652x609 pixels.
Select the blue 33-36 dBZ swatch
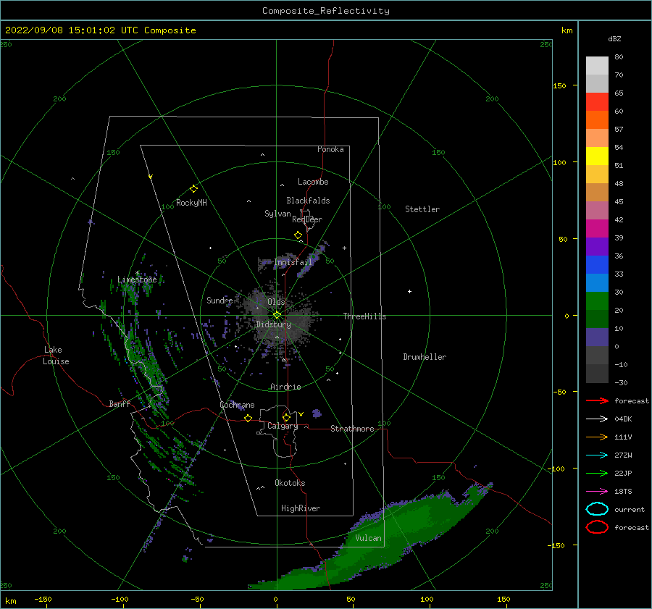(597, 265)
